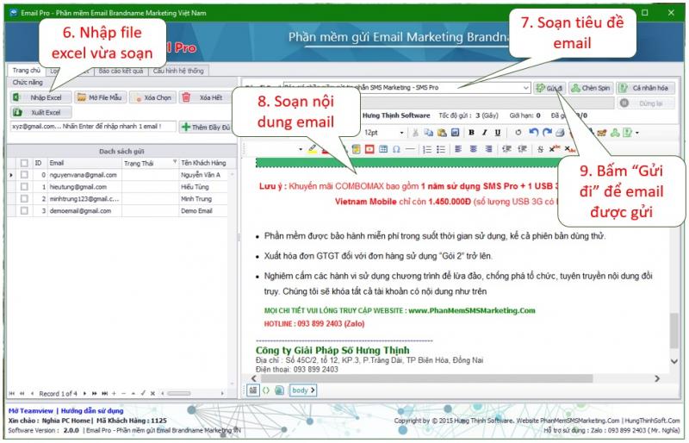Add a new record with plus icon
The width and height of the screenshot is (689, 443).
coord(114,393)
